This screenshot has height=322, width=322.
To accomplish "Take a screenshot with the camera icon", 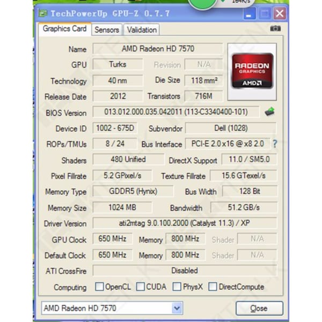I will (x=275, y=29).
